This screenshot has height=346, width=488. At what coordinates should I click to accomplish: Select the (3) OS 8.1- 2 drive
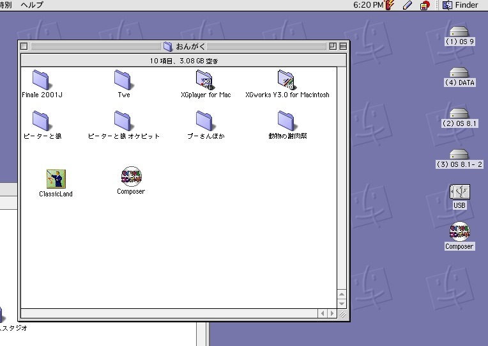(x=459, y=154)
